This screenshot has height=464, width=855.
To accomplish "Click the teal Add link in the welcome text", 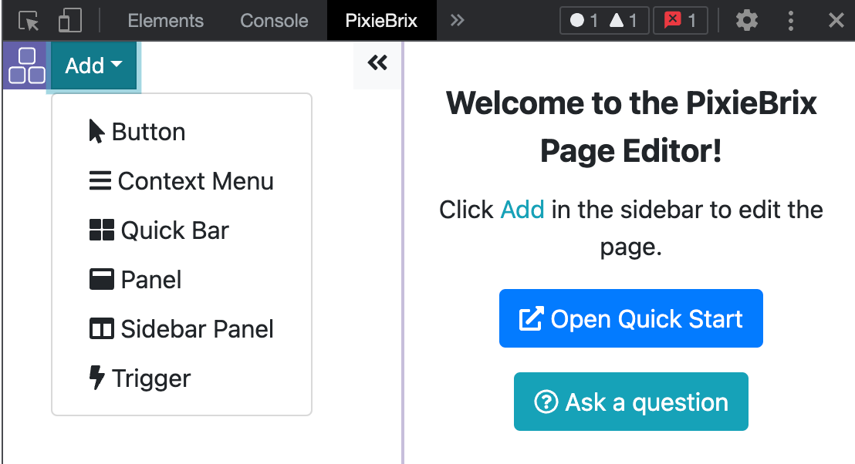I will tap(524, 209).
